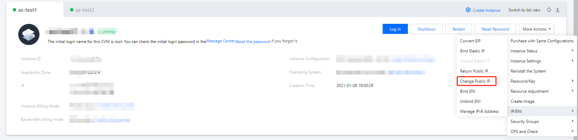Click the plus icon beside Create Instance
The height and width of the screenshot is (140, 578).
point(468,10)
